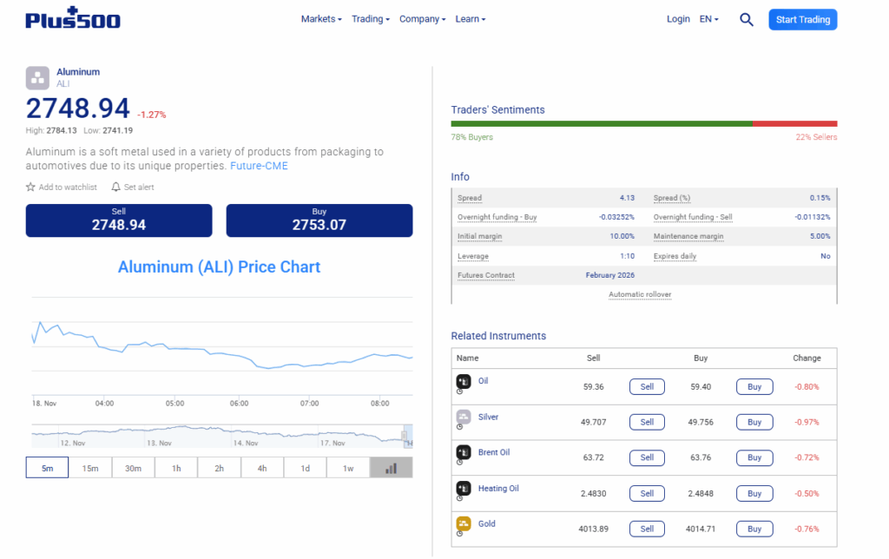
Task: Switch to the candlestick chart type icon
Action: 392,468
